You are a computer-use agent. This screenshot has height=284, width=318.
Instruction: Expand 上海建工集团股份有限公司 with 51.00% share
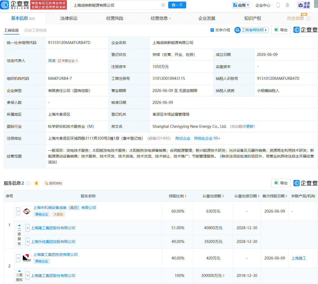[x=27, y=228]
